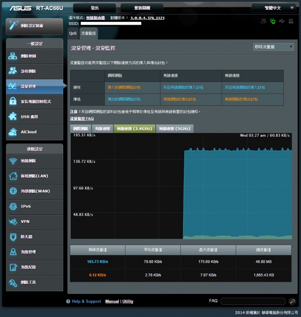Click the 無線網路的傳出封包 cell

point(253,99)
